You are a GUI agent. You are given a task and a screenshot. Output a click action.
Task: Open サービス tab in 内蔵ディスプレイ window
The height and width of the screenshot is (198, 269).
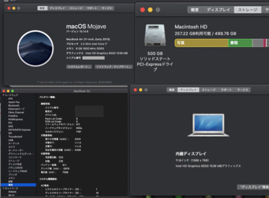pos(242,90)
